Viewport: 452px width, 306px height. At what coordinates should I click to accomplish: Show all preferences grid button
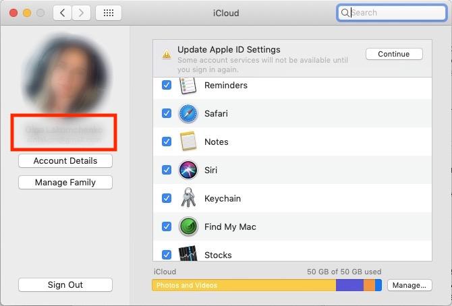coord(109,13)
